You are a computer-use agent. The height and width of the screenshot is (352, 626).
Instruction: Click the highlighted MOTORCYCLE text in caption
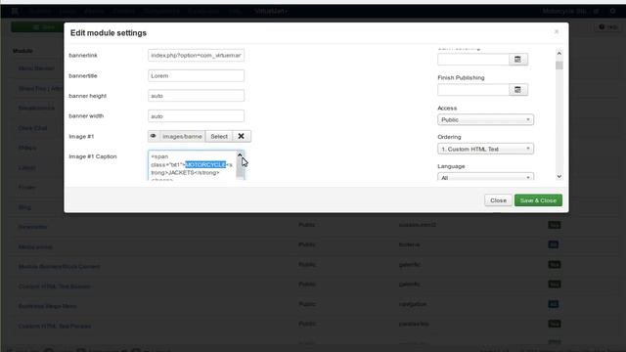[205, 165]
